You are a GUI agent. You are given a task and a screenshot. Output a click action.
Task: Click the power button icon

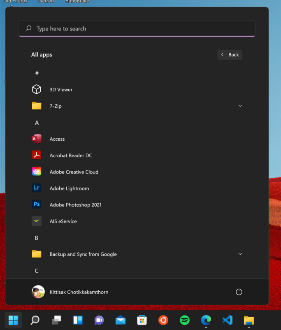(x=239, y=292)
